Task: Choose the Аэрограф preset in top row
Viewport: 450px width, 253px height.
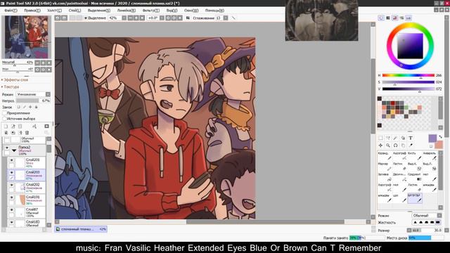Action: pos(400,155)
